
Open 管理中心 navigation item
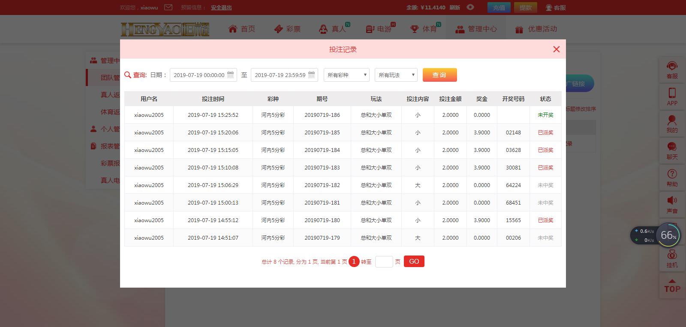476,29
